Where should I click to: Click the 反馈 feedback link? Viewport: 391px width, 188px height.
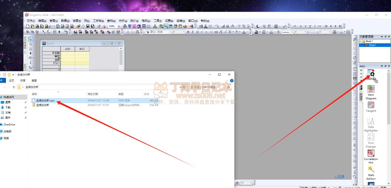click(339, 177)
